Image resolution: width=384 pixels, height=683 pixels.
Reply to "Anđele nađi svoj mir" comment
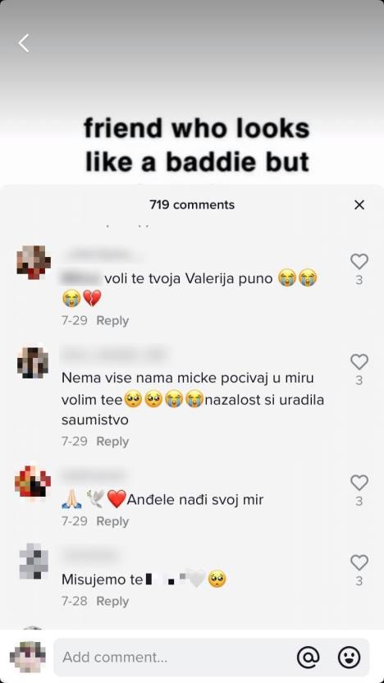pyautogui.click(x=112, y=521)
